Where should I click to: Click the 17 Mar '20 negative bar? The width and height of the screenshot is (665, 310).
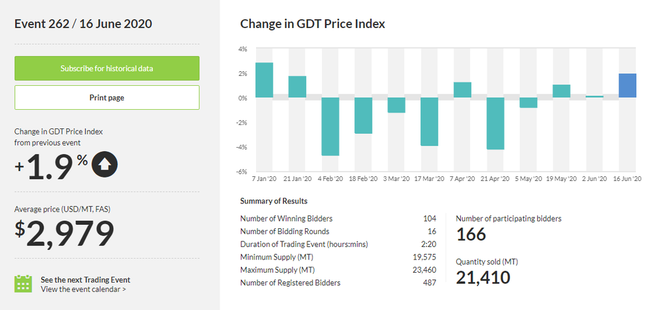coord(430,122)
